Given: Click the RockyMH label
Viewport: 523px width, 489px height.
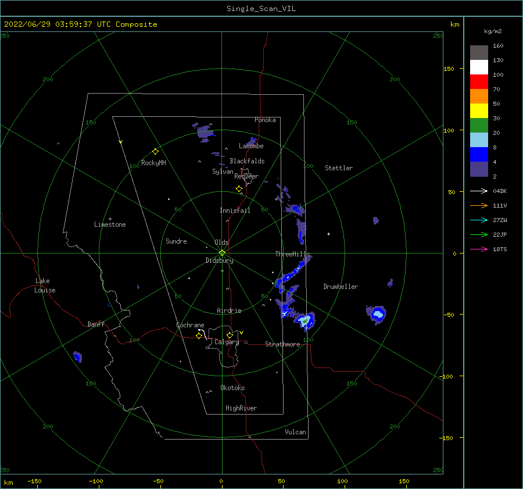Looking at the screenshot, I should pos(153,163).
